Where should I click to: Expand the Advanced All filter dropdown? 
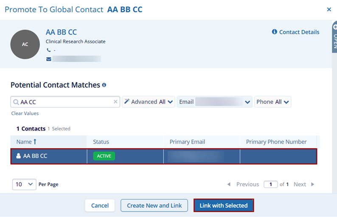pos(149,102)
